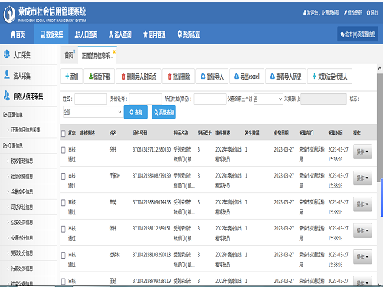Screen dimensions: 383x287
Task: Click the system logo in the header
Action: (x=9, y=15)
